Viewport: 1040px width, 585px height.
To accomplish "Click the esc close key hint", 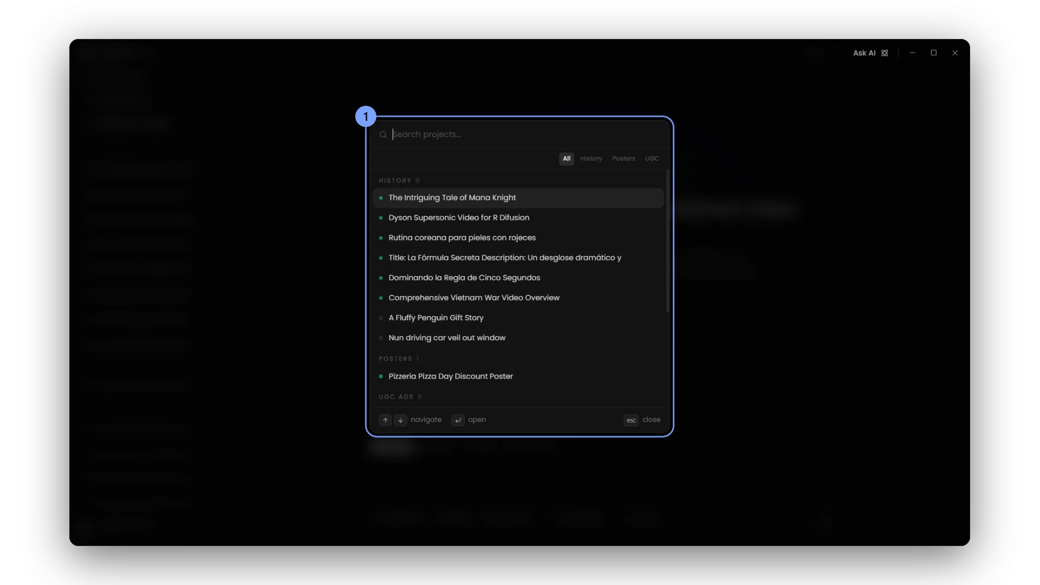I will point(632,420).
